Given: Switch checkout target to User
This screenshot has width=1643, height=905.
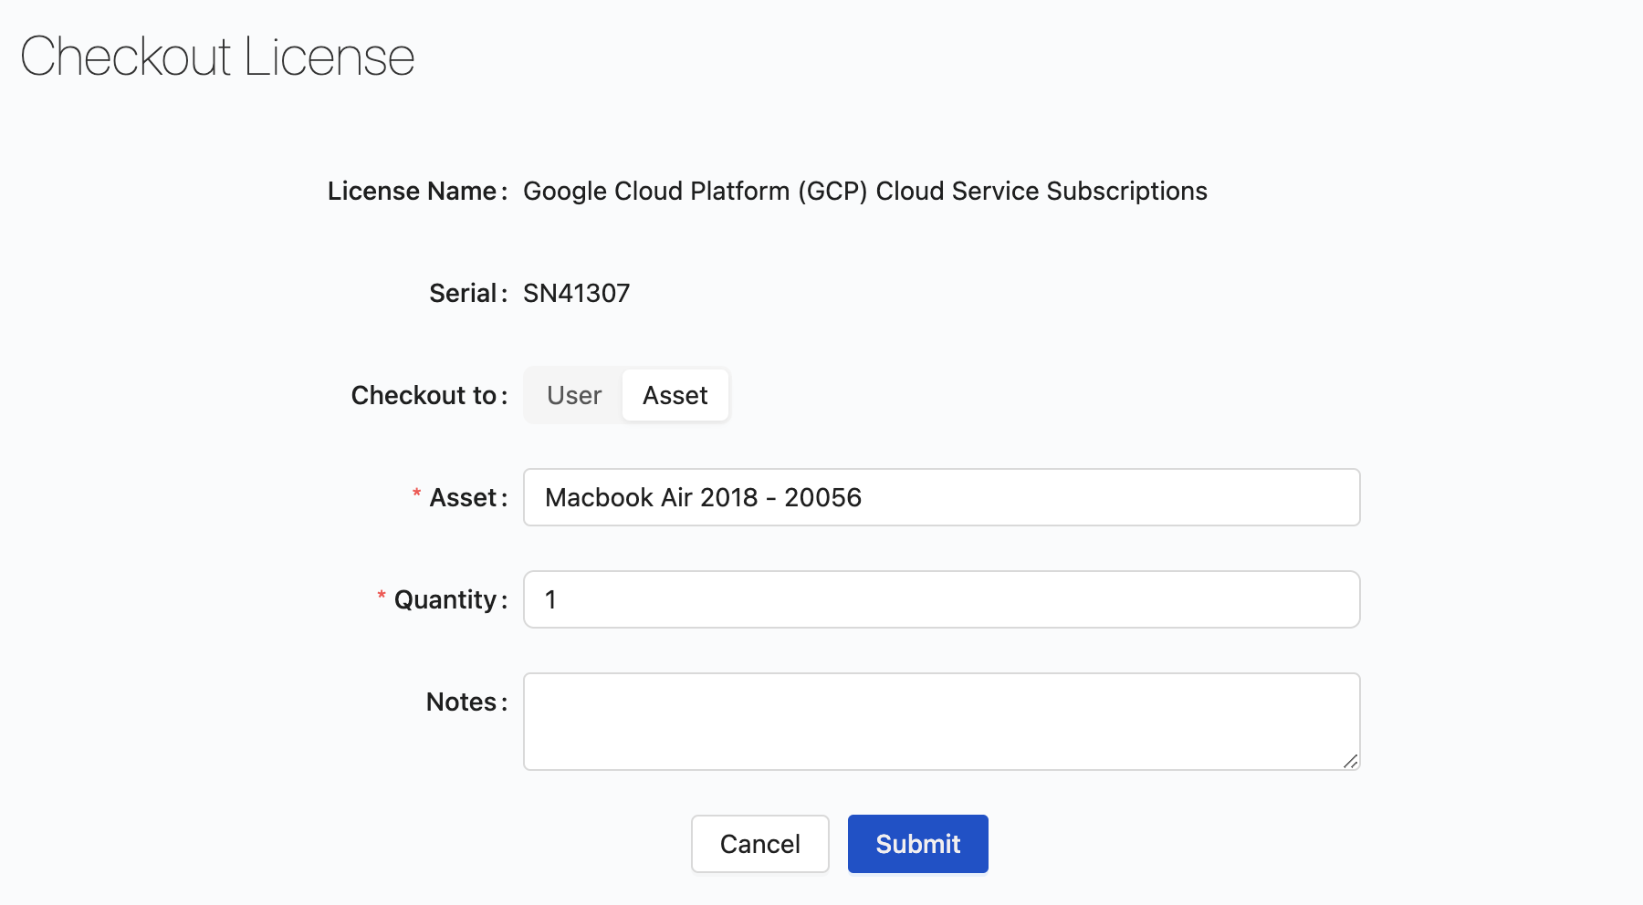Looking at the screenshot, I should click(574, 395).
